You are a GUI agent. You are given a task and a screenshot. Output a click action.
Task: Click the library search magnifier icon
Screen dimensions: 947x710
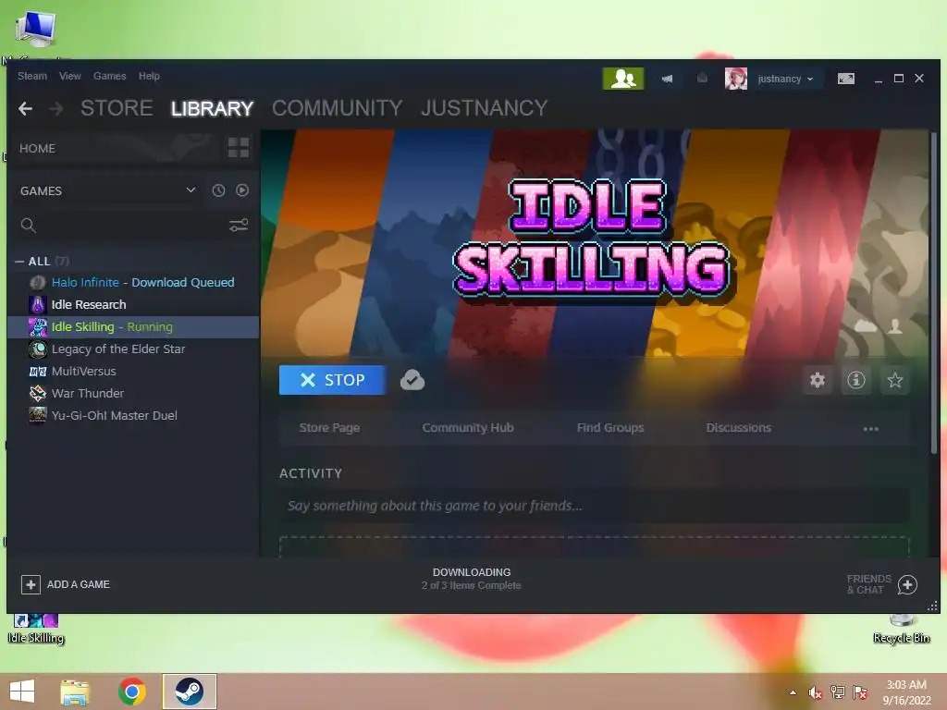(x=29, y=226)
